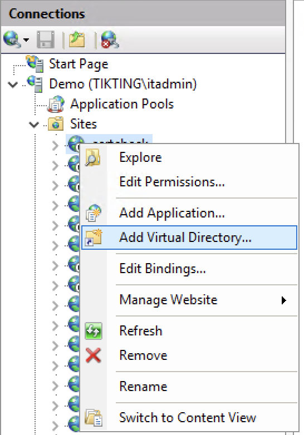This screenshot has width=304, height=435.
Task: Click the Start Page server icon
Action: coord(35,63)
